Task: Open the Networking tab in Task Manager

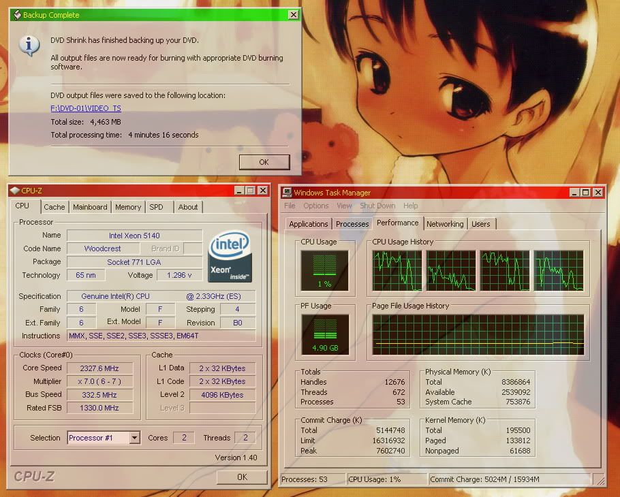Action: click(x=445, y=224)
